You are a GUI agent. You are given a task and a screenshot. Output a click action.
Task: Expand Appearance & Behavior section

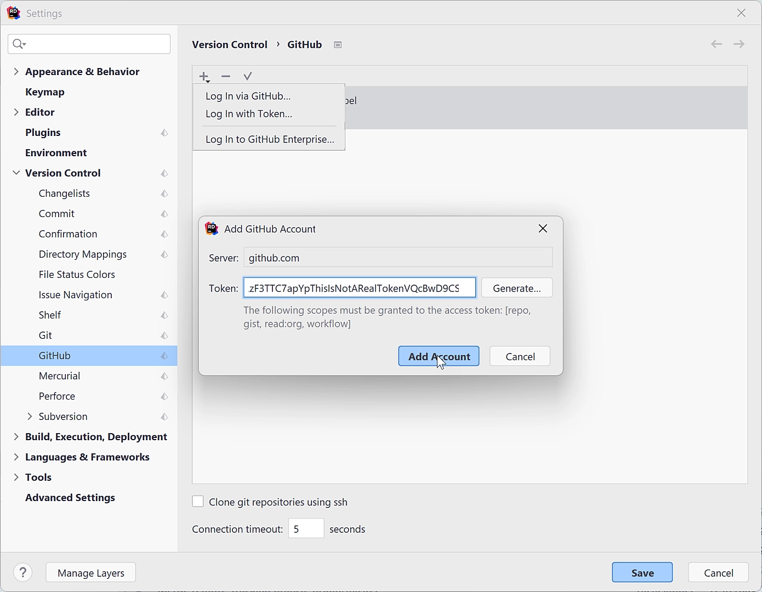16,71
